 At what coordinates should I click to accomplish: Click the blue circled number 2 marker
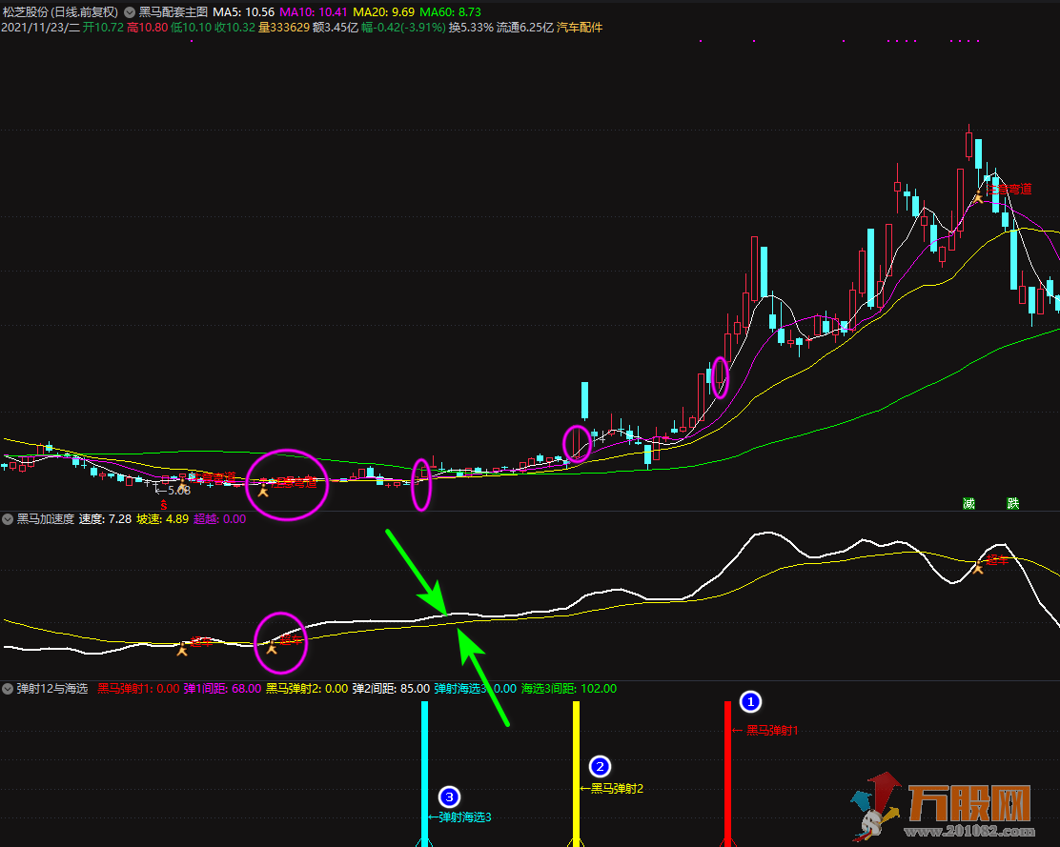pyautogui.click(x=600, y=765)
